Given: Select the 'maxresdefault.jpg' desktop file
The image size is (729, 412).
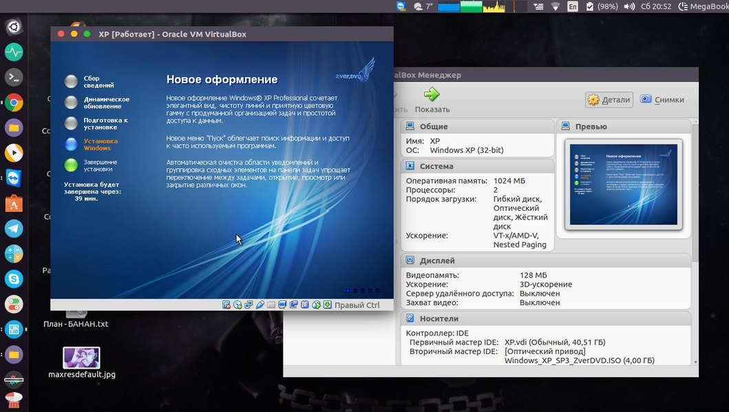Looking at the screenshot, I should (x=81, y=363).
